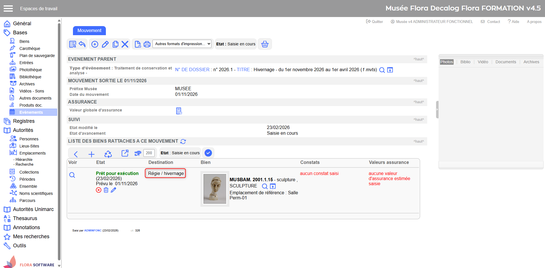Open the Autres formats d'impression dropdown
Screen dimensions: 545x268
point(183,44)
